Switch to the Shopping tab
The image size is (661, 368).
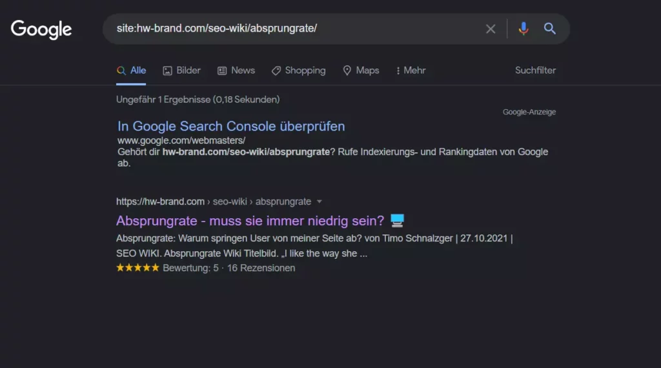(298, 70)
